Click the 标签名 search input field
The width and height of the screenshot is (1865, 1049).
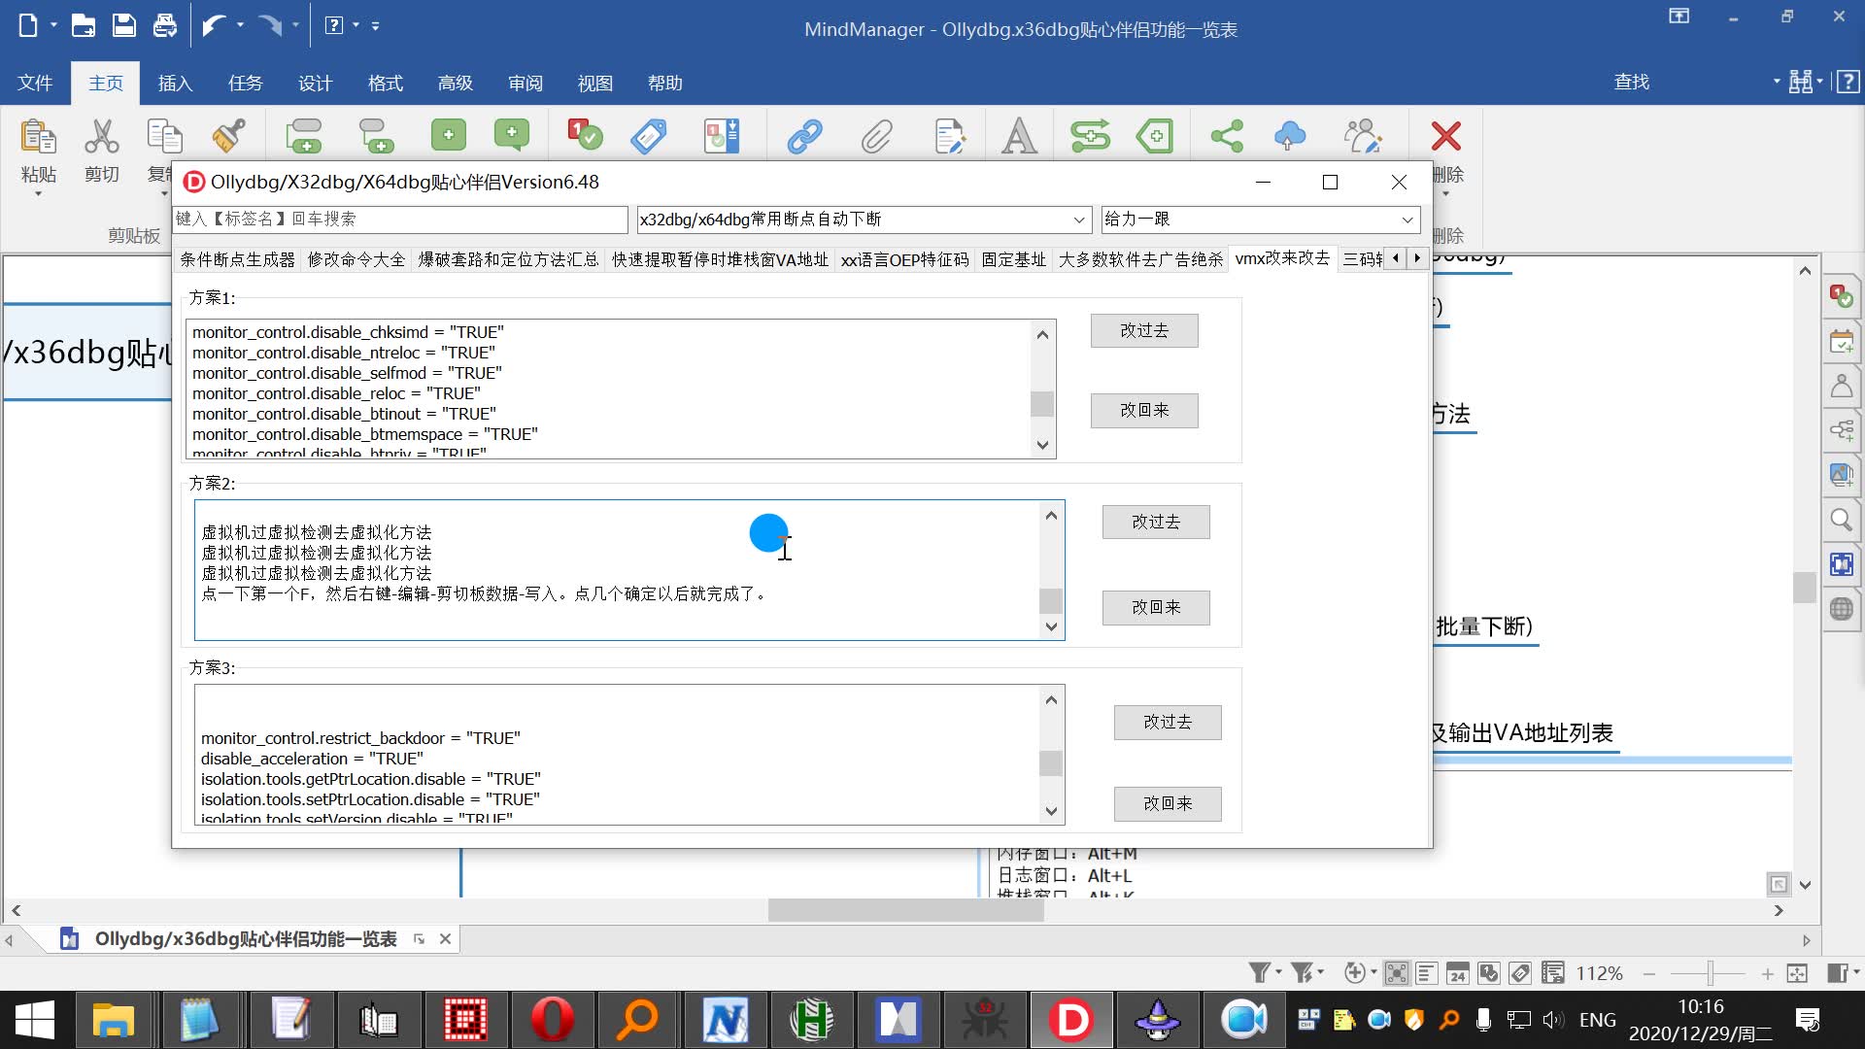tap(401, 220)
